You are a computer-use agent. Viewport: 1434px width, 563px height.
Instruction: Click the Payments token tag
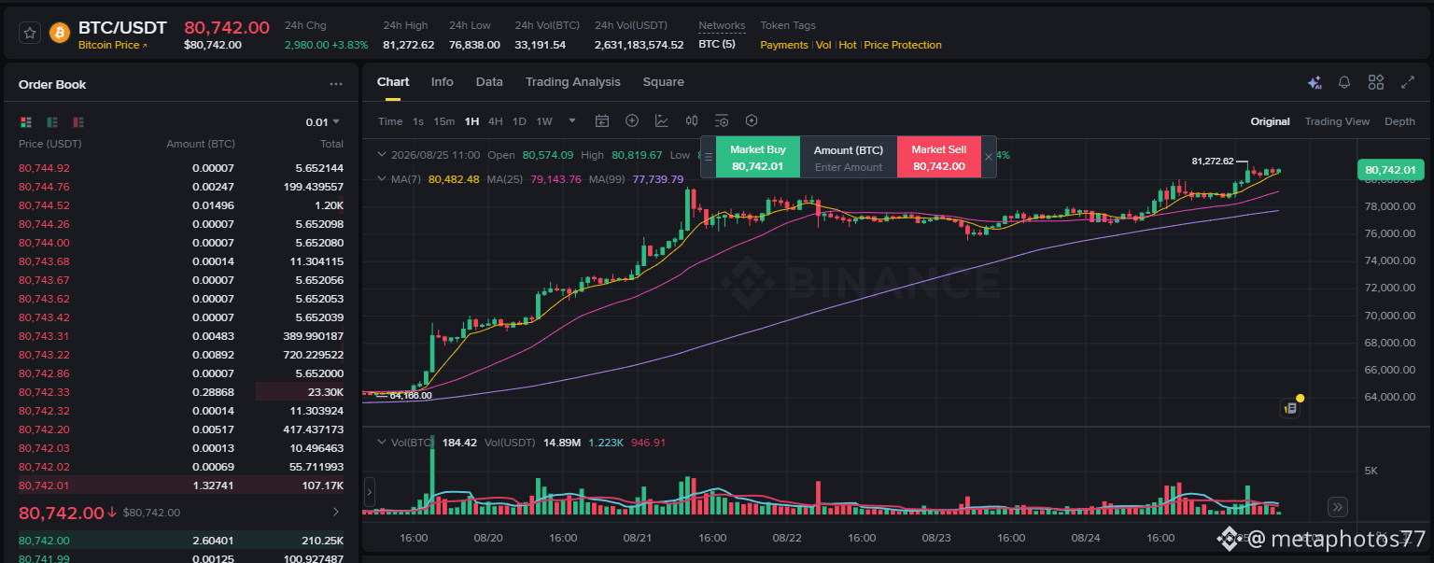click(x=784, y=45)
